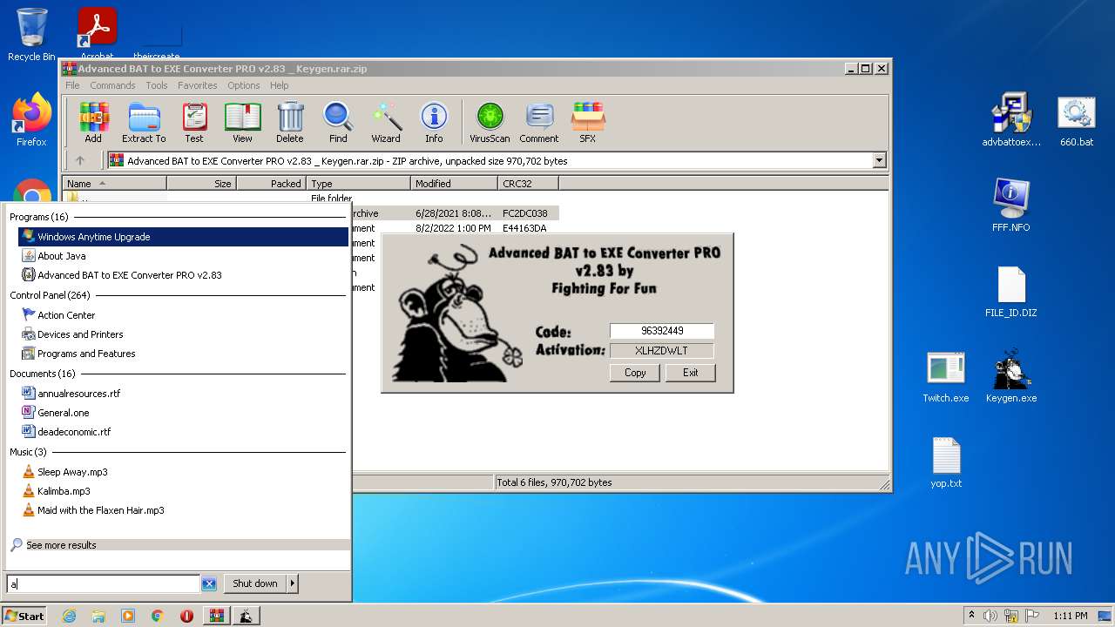Open About Java search result
This screenshot has width=1115, height=627.
coord(183,256)
